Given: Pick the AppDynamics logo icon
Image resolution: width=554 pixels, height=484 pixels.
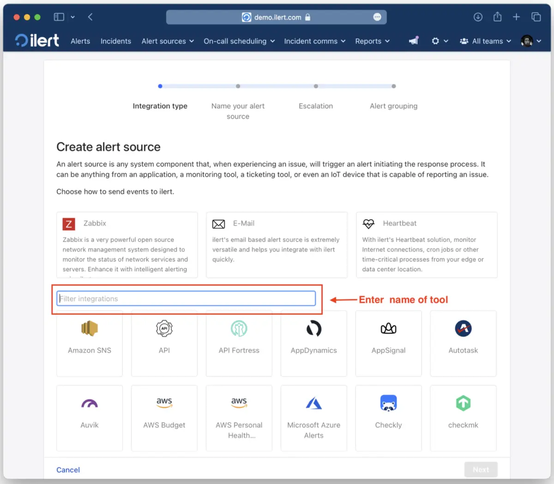Looking at the screenshot, I should pos(314,329).
